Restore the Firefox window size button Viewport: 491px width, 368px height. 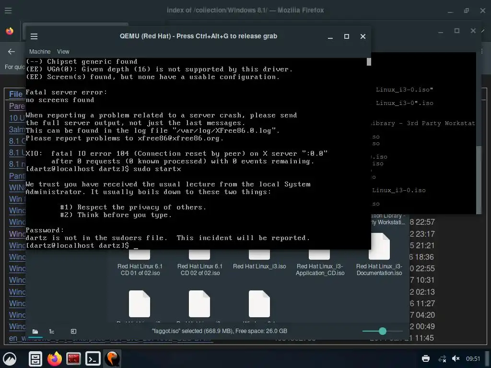(466, 11)
